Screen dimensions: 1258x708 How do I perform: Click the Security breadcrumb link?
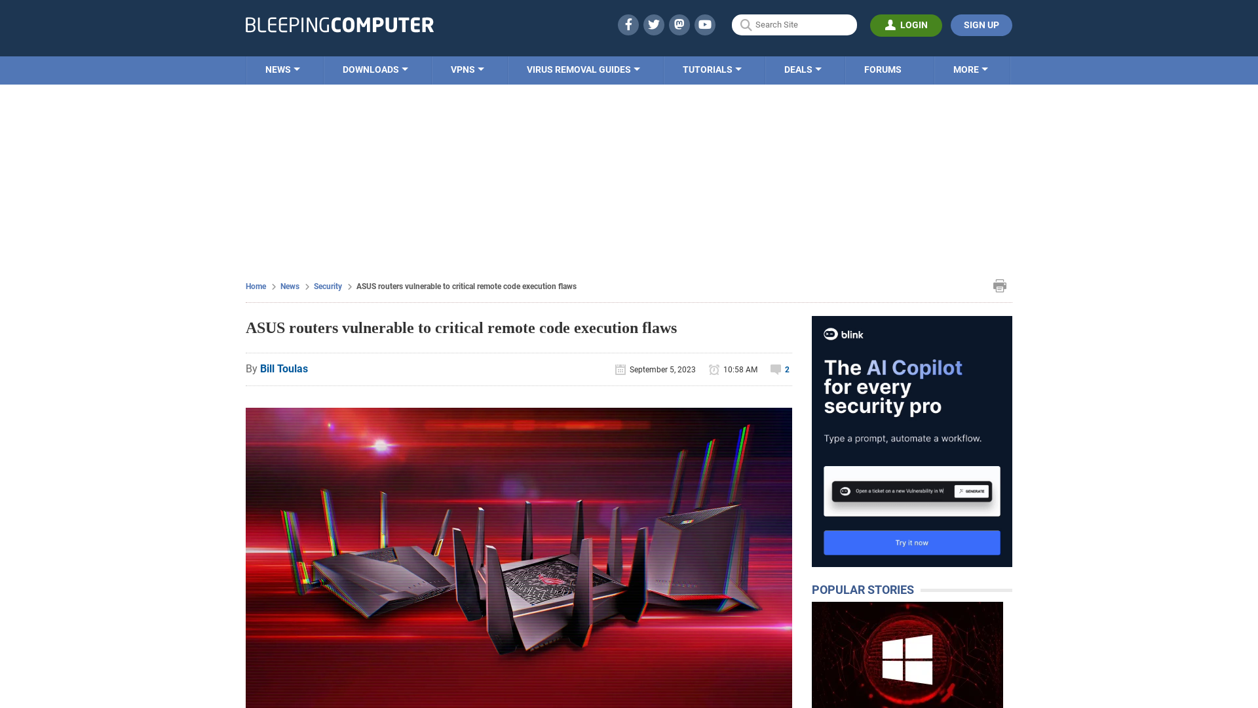[328, 286]
